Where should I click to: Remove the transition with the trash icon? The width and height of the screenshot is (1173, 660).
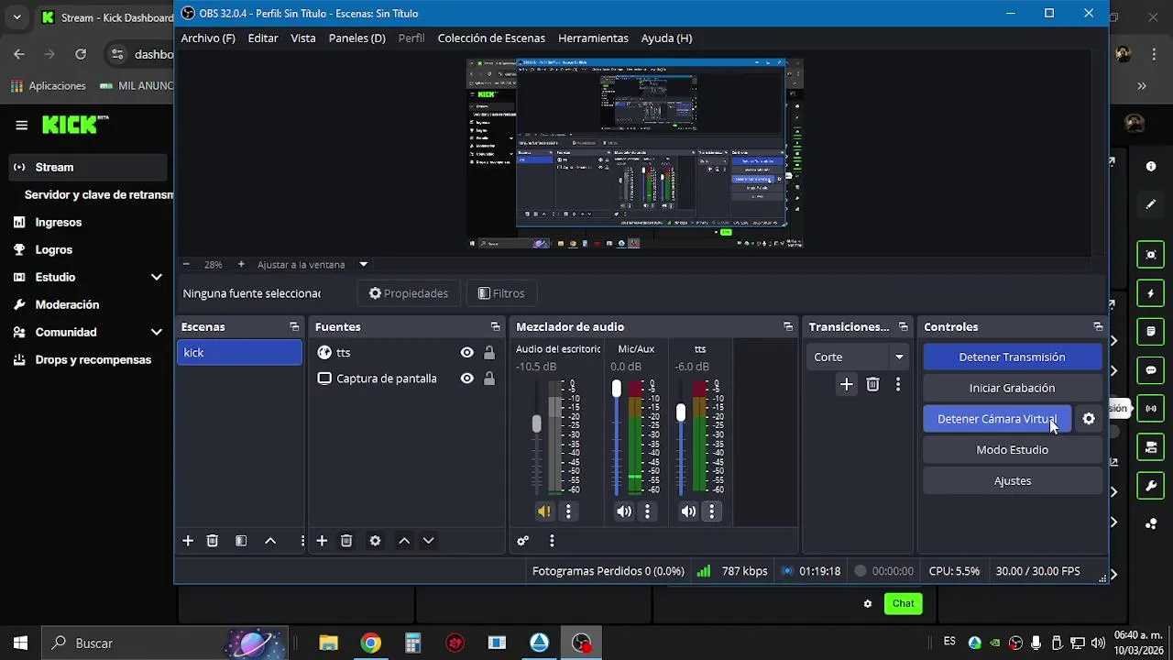click(872, 385)
